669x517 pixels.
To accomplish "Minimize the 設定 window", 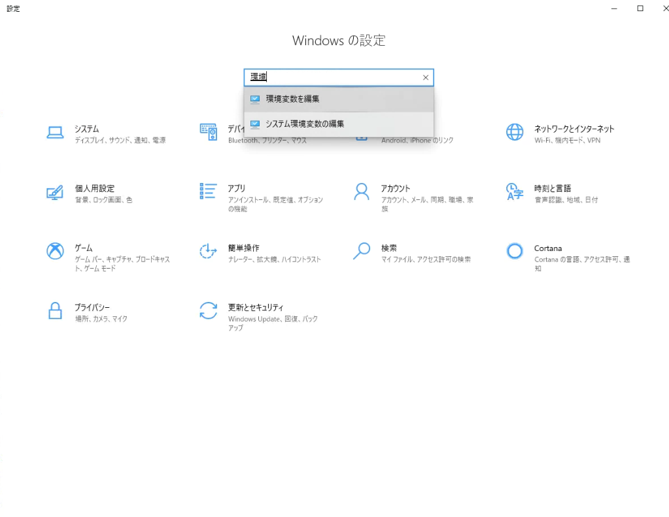I will pos(614,8).
